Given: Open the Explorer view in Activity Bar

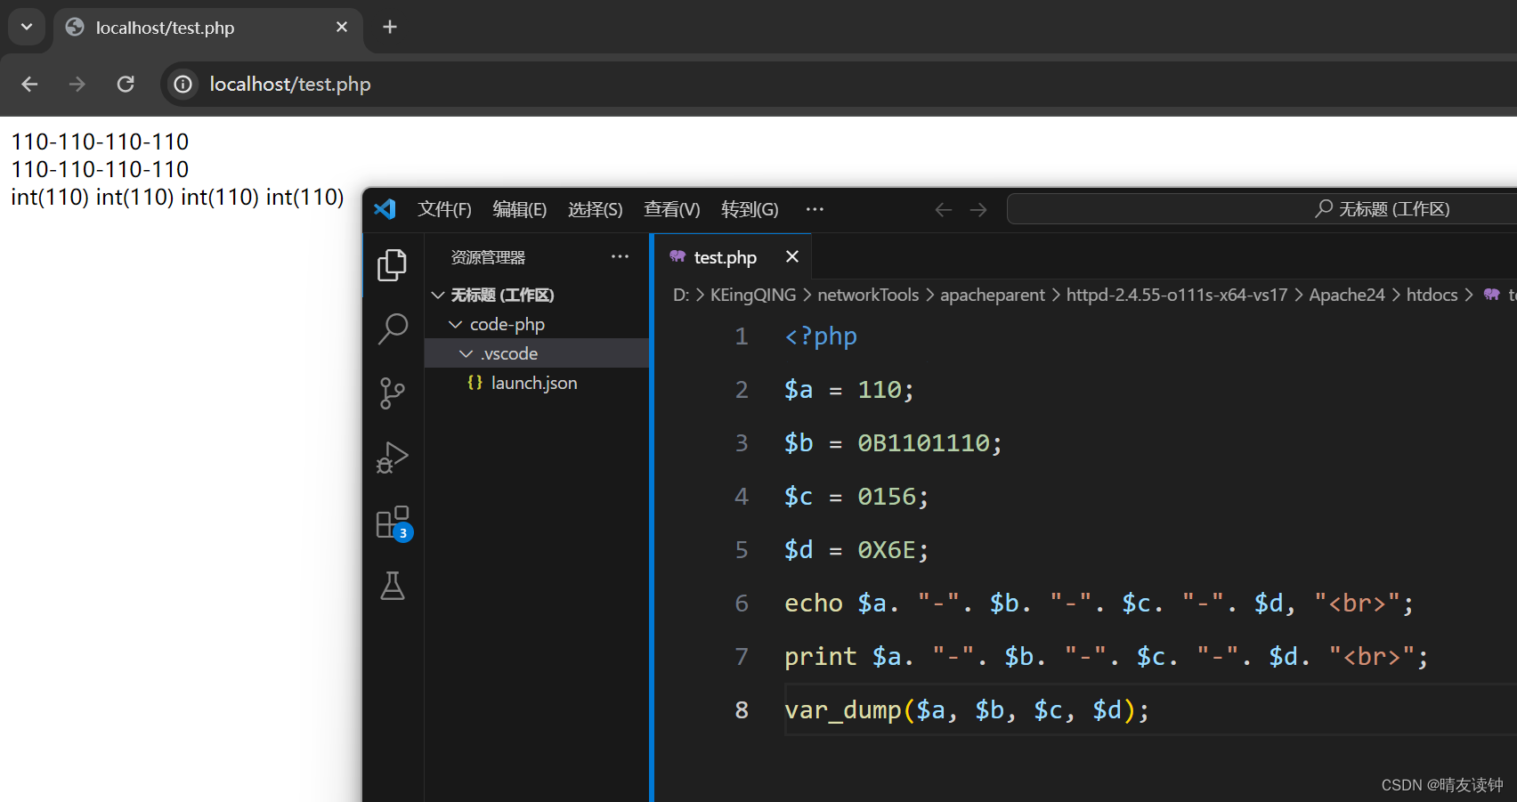Looking at the screenshot, I should coord(393,264).
